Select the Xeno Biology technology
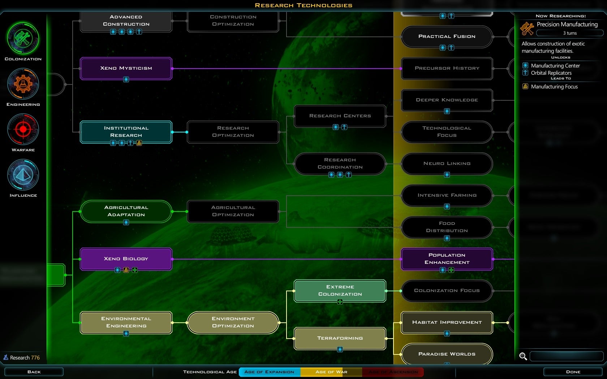 (x=126, y=259)
